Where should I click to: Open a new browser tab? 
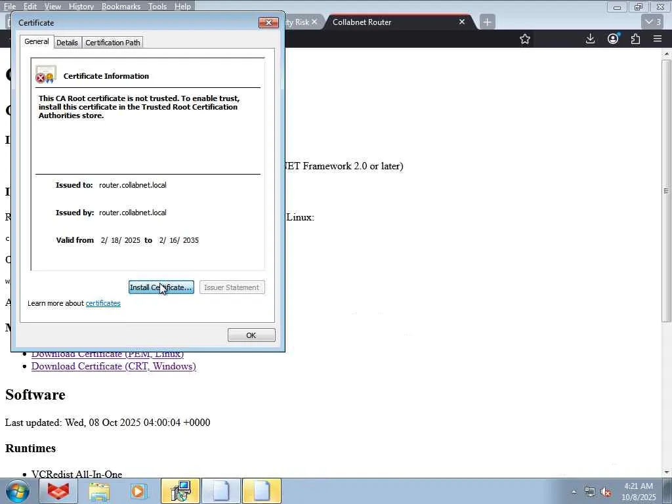(488, 22)
